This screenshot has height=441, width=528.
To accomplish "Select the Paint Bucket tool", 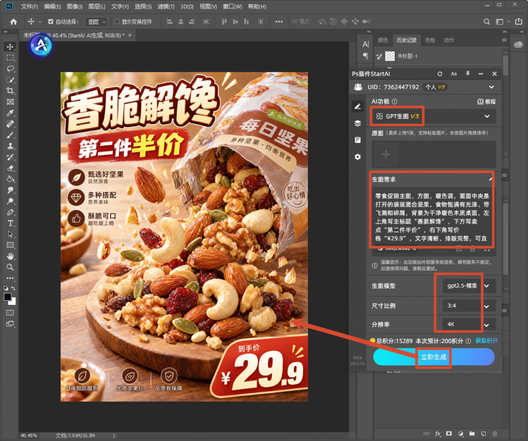I will 10,179.
